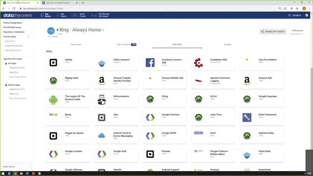The height and width of the screenshot is (176, 313).
Task: Click the Search button in the header
Action: (294, 15)
